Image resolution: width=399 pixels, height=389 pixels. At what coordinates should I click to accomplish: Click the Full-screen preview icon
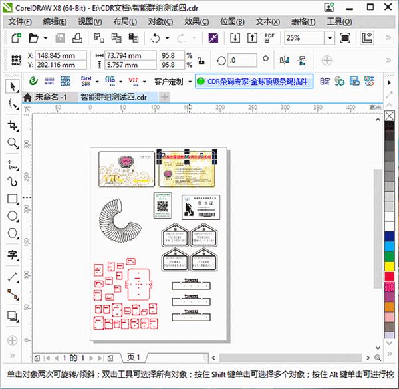[x=345, y=38]
